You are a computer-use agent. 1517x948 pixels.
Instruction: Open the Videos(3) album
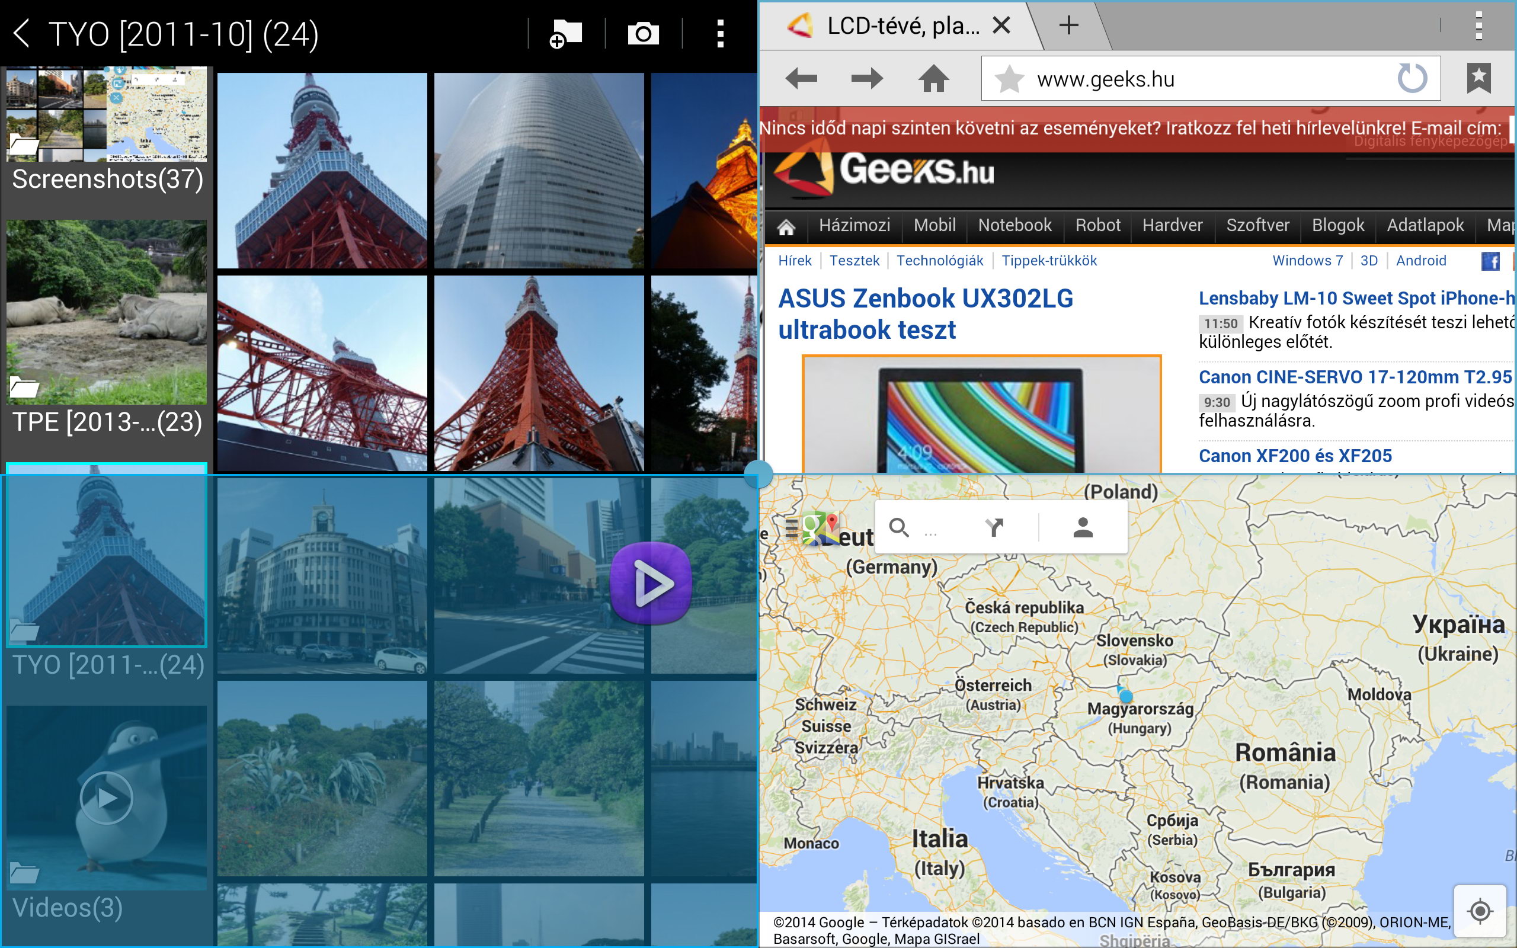click(x=107, y=813)
